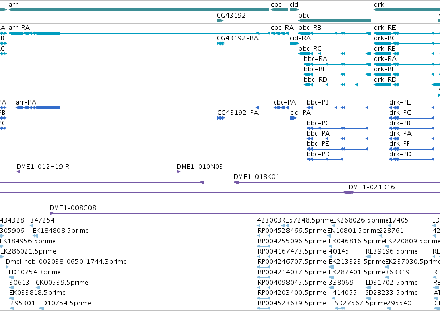
Task: Select the drk-RE transcript label
Action: point(385,28)
